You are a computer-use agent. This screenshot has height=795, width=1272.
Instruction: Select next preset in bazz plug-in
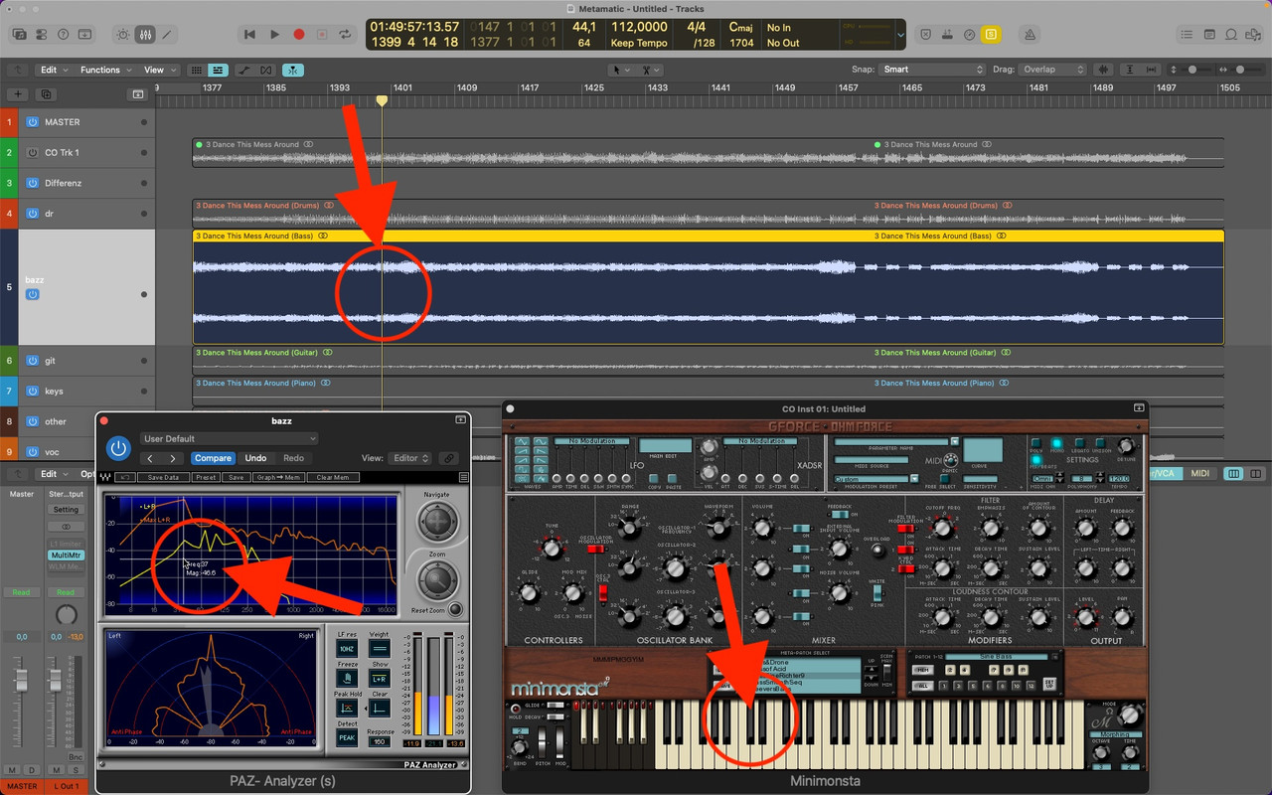click(x=173, y=458)
